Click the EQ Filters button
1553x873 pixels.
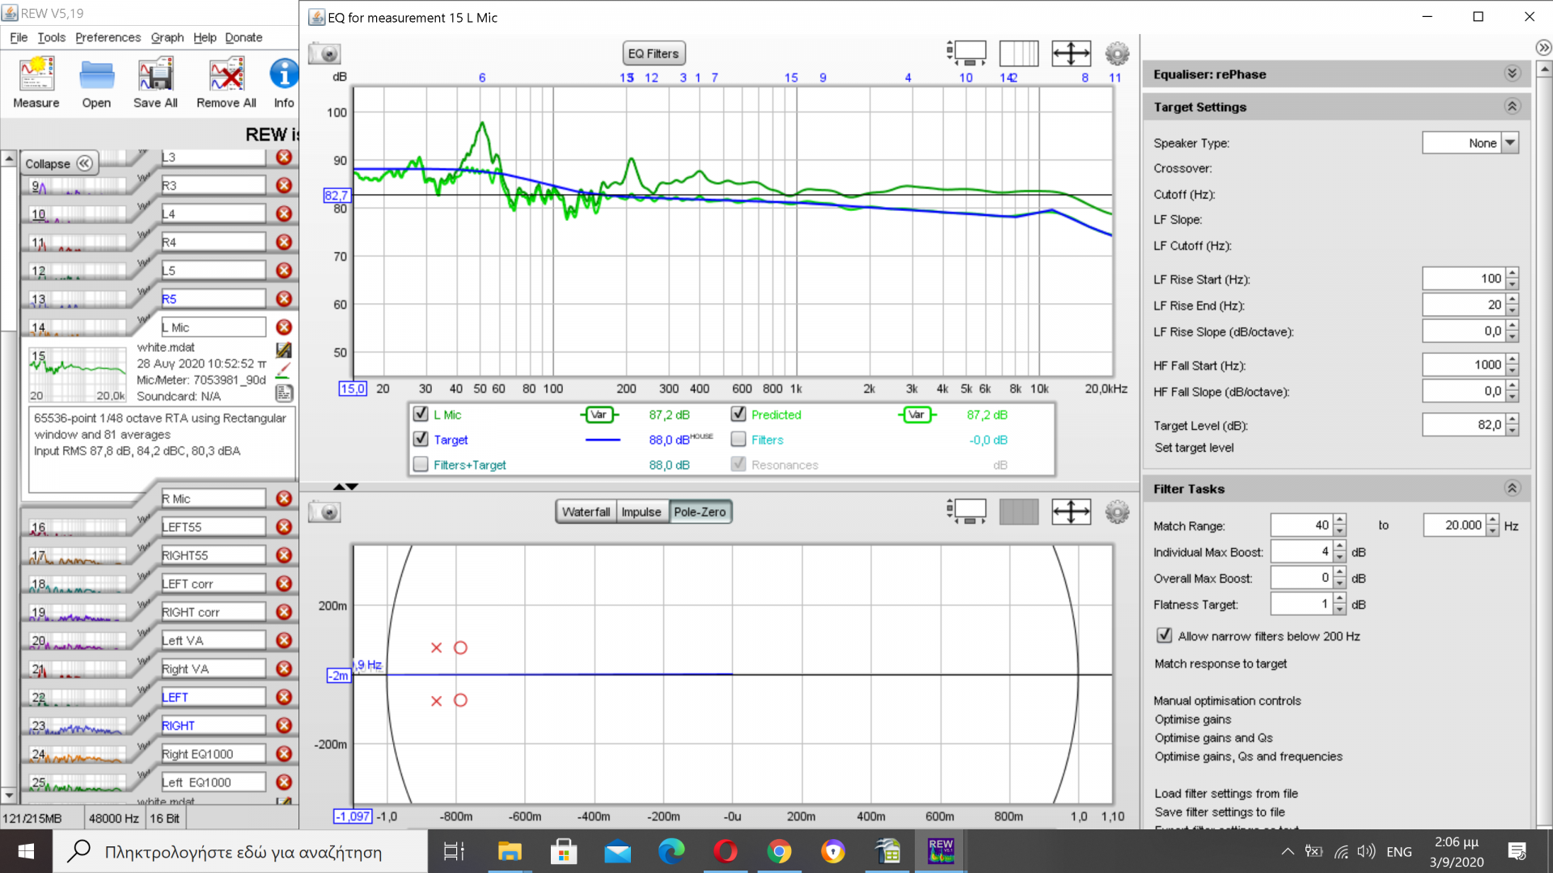[x=654, y=53]
